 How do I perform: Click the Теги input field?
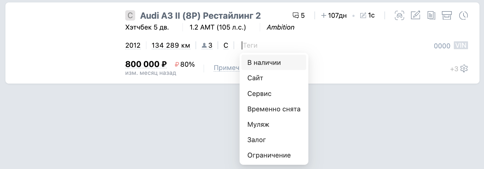[256, 46]
